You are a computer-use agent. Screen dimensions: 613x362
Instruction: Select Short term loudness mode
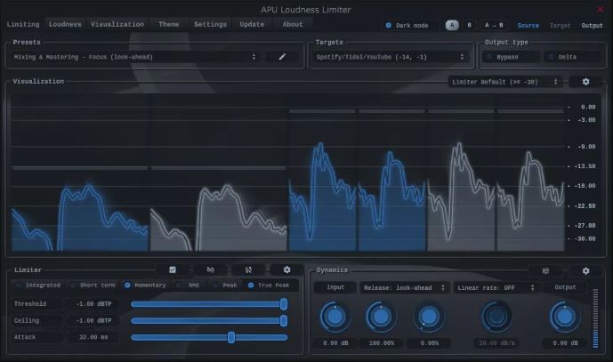93,286
